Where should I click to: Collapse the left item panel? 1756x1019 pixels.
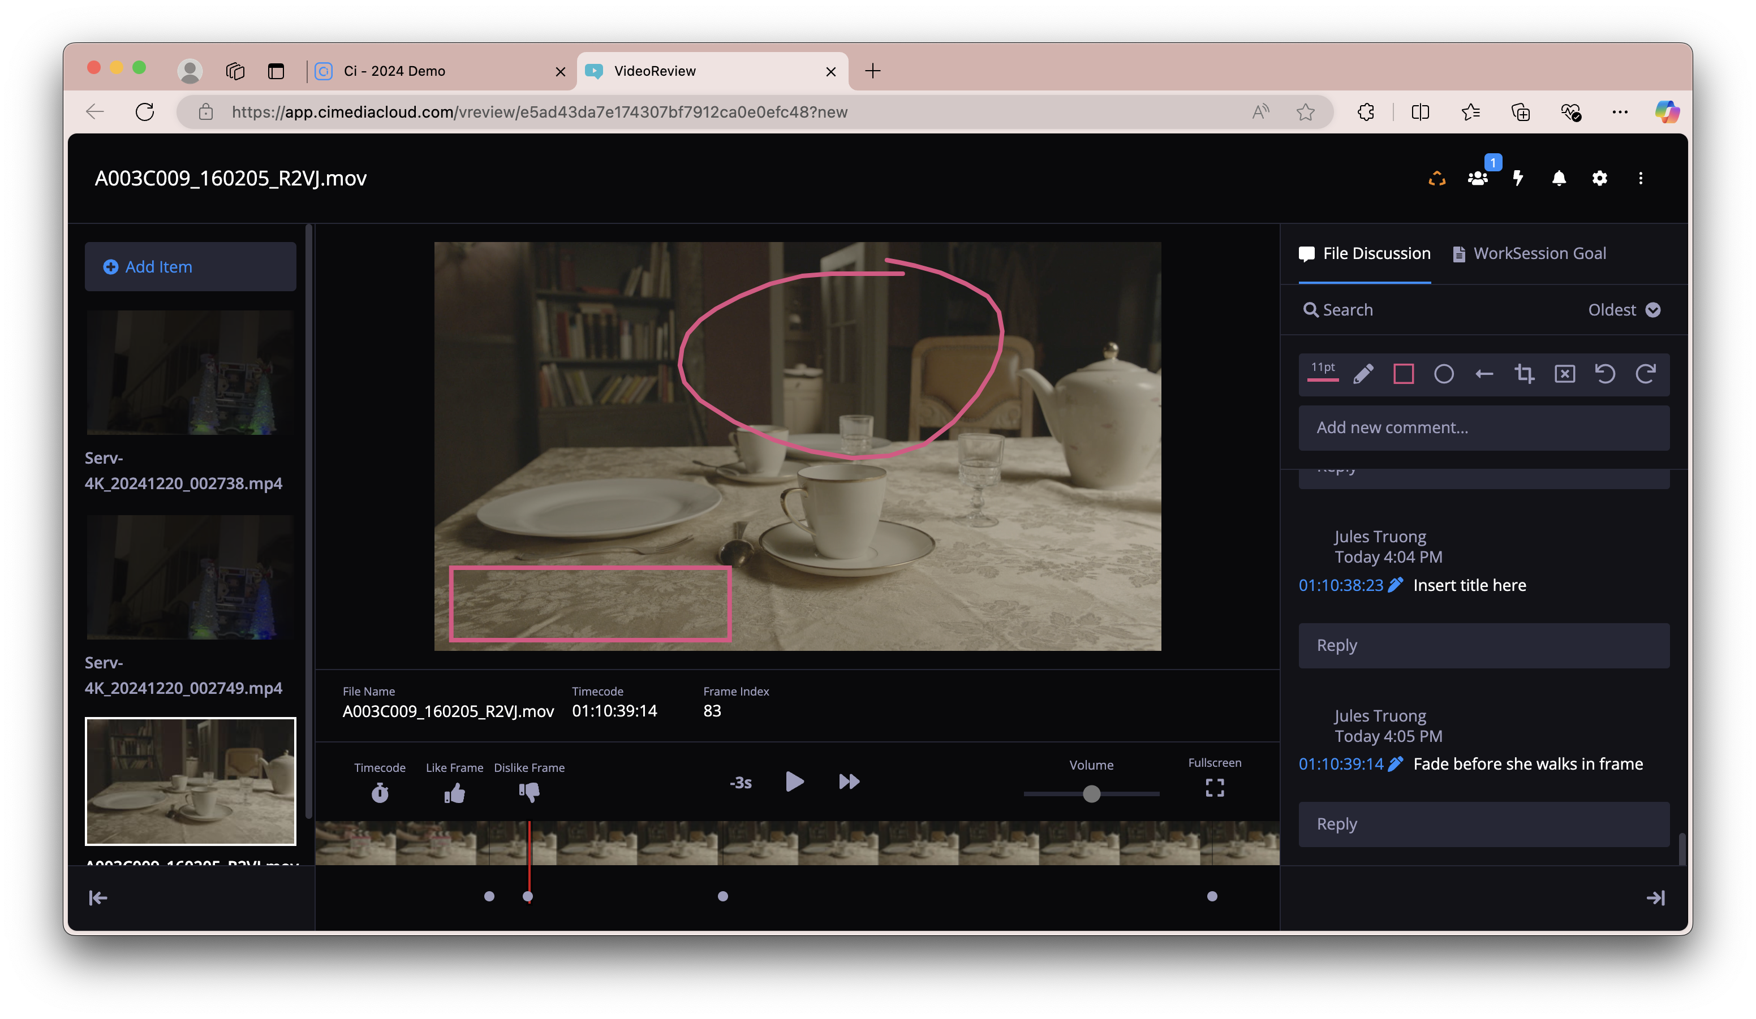pyautogui.click(x=98, y=898)
